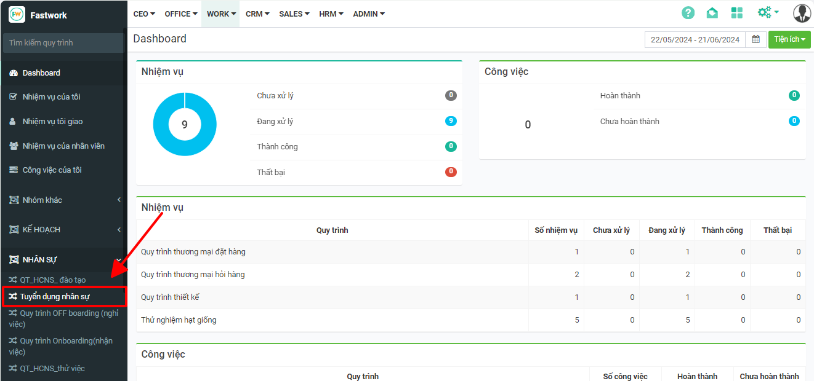This screenshot has height=381, width=814.
Task: Click the Dashboard gauge icon in sidebar
Action: coord(14,73)
